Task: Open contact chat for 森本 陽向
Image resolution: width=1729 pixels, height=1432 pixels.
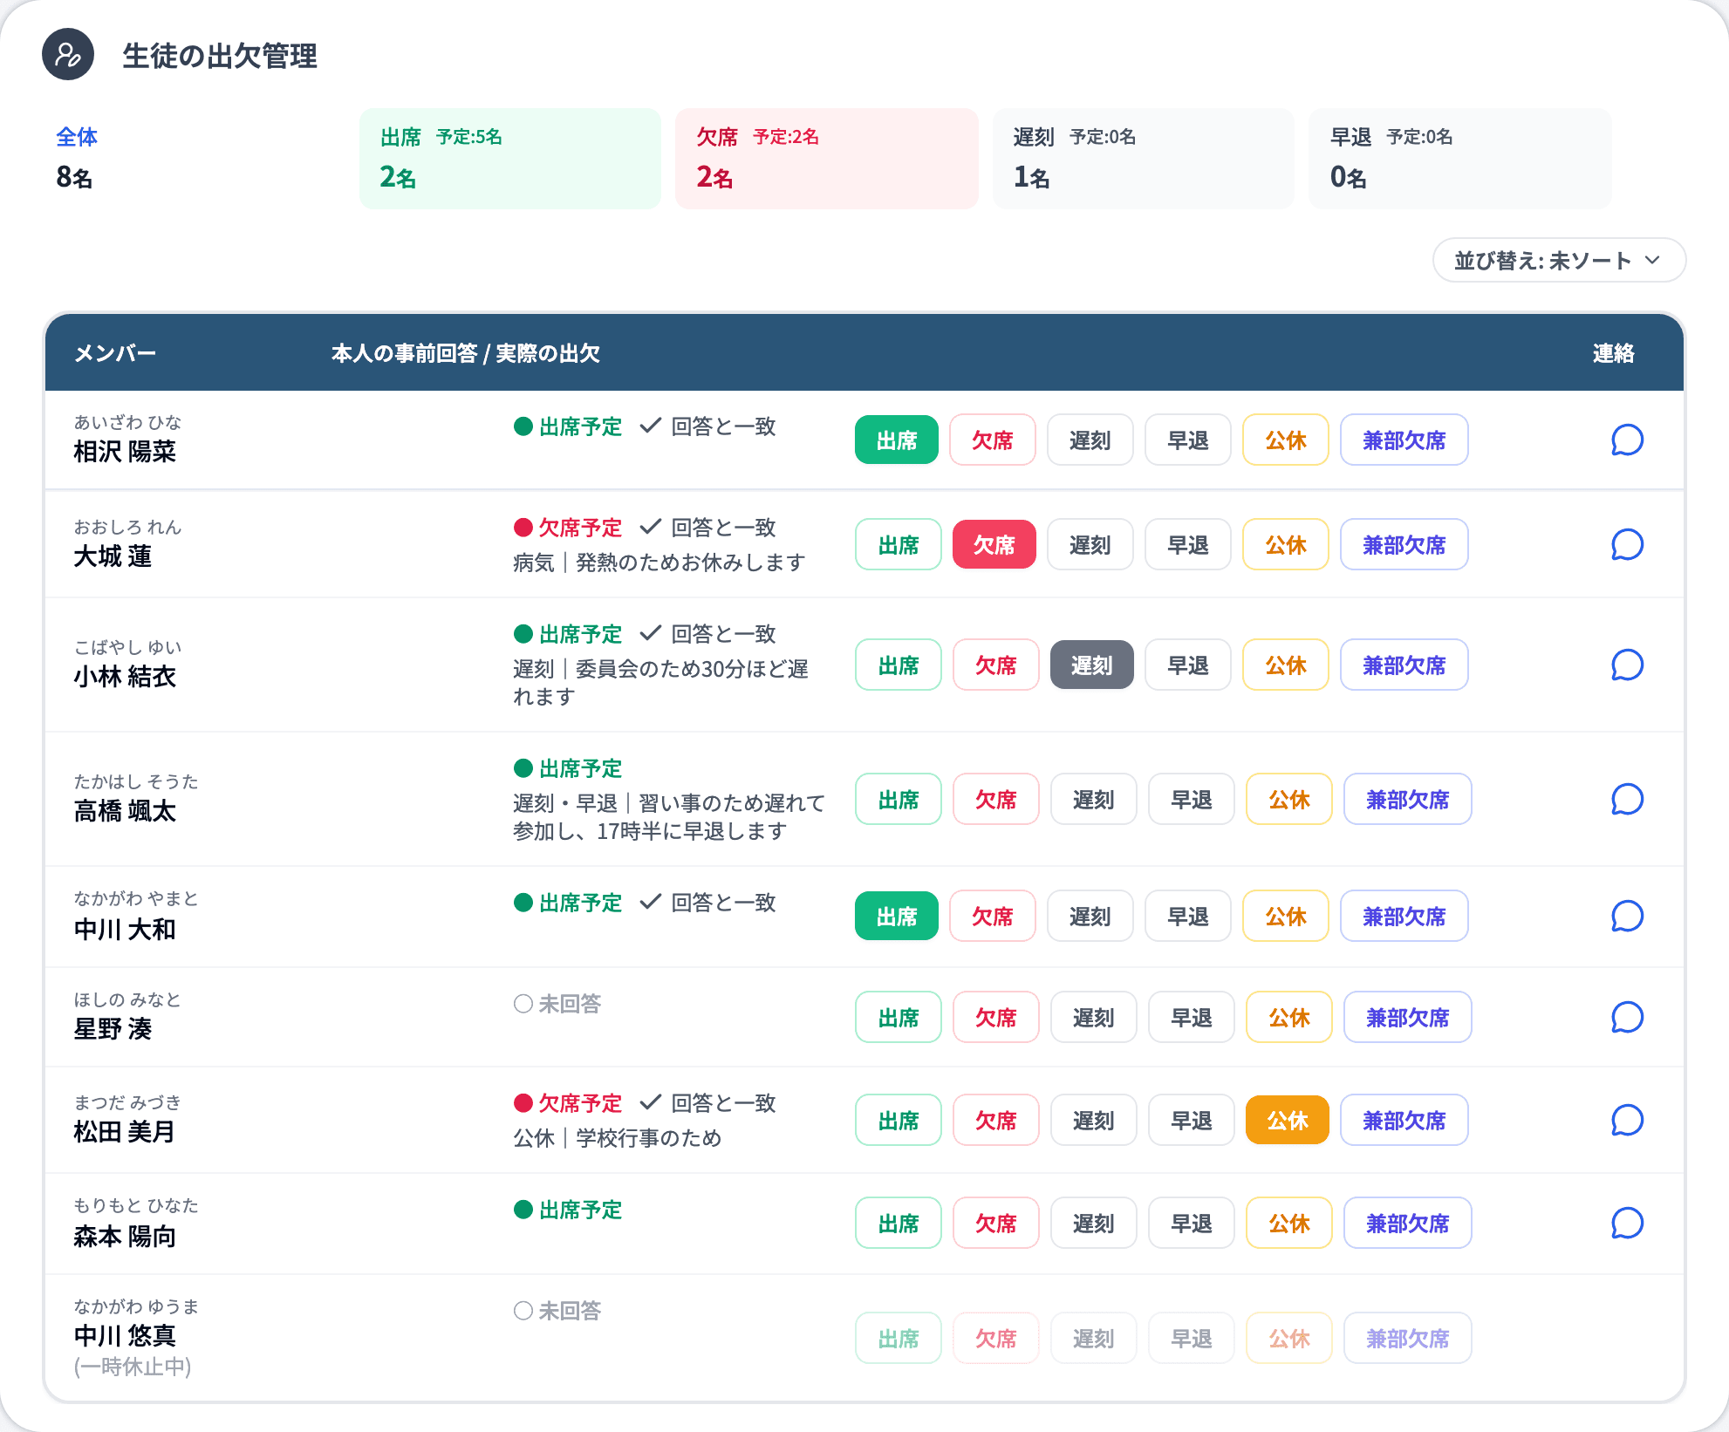Action: coord(1627,1224)
